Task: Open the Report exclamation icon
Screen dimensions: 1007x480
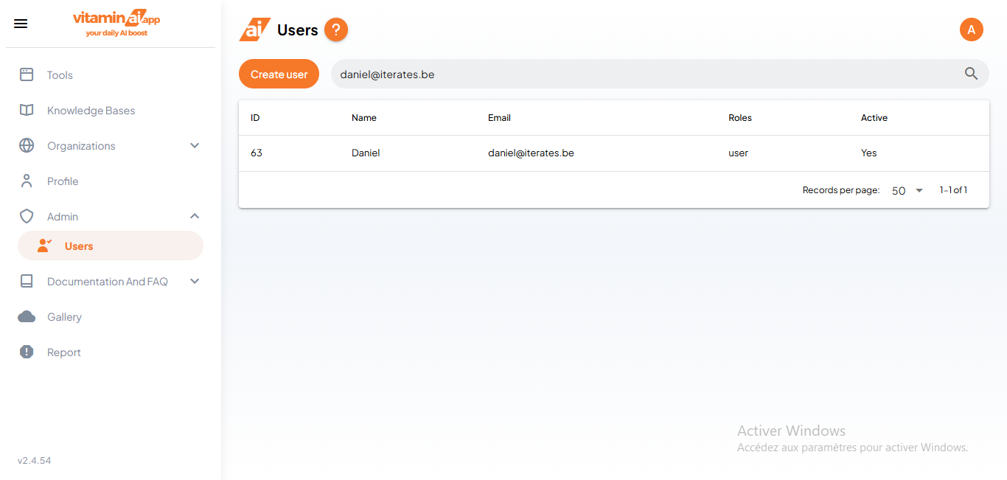Action: [x=27, y=352]
